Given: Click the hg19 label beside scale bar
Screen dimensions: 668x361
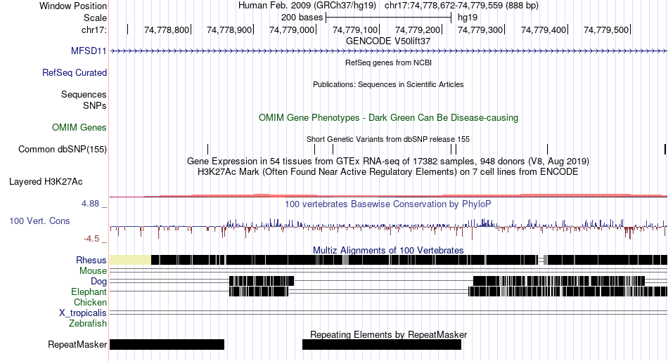Looking at the screenshot, I should pos(468,18).
